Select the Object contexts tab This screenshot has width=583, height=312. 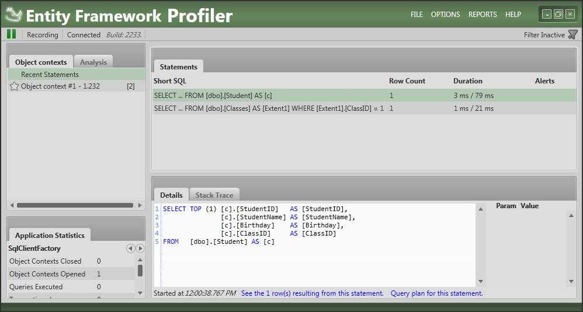tap(41, 62)
